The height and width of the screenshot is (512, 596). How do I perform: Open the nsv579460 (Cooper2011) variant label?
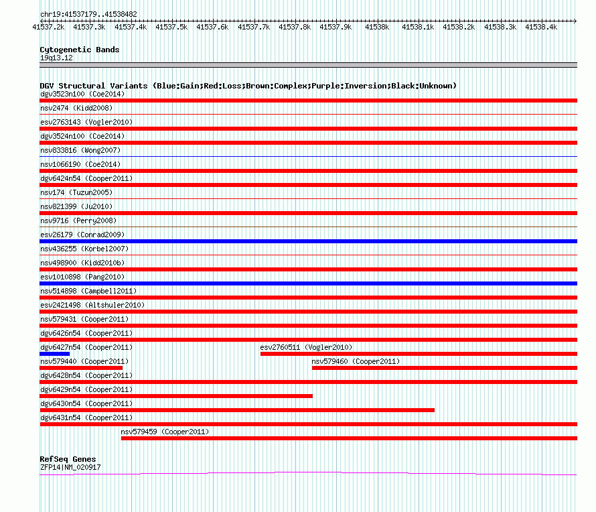pyautogui.click(x=356, y=361)
